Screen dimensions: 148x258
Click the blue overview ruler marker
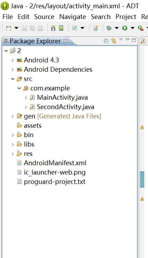click(x=142, y=179)
